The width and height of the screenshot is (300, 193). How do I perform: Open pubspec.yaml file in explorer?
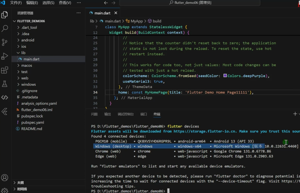tap(33, 122)
